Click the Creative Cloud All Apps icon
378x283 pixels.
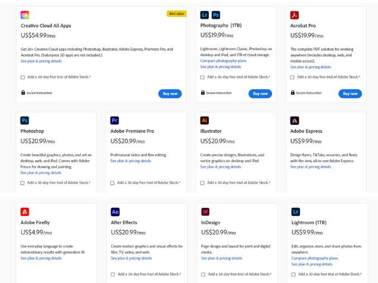[x=25, y=15]
